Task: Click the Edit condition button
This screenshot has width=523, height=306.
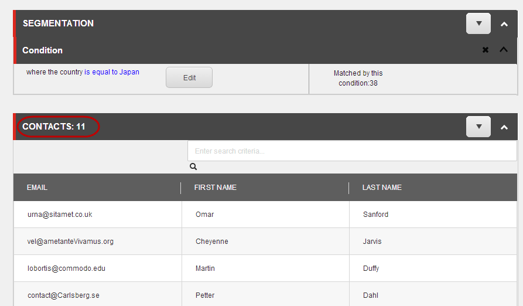Action: point(189,77)
